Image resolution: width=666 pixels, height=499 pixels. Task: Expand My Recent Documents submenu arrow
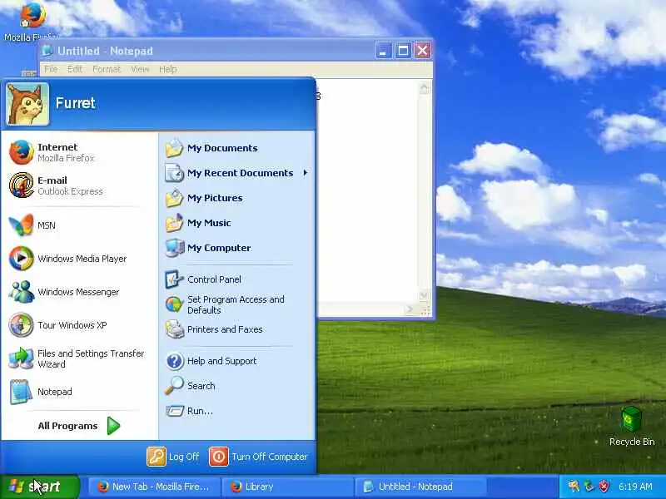click(x=306, y=173)
